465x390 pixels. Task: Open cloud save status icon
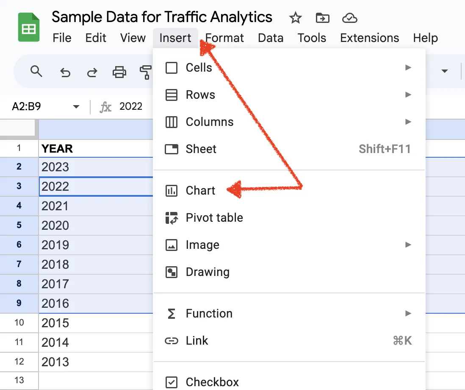tap(350, 18)
